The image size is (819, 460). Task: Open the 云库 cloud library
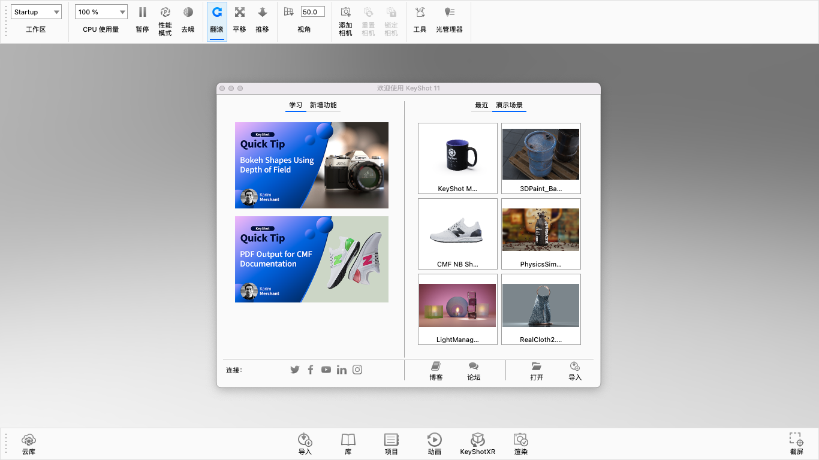click(x=29, y=443)
